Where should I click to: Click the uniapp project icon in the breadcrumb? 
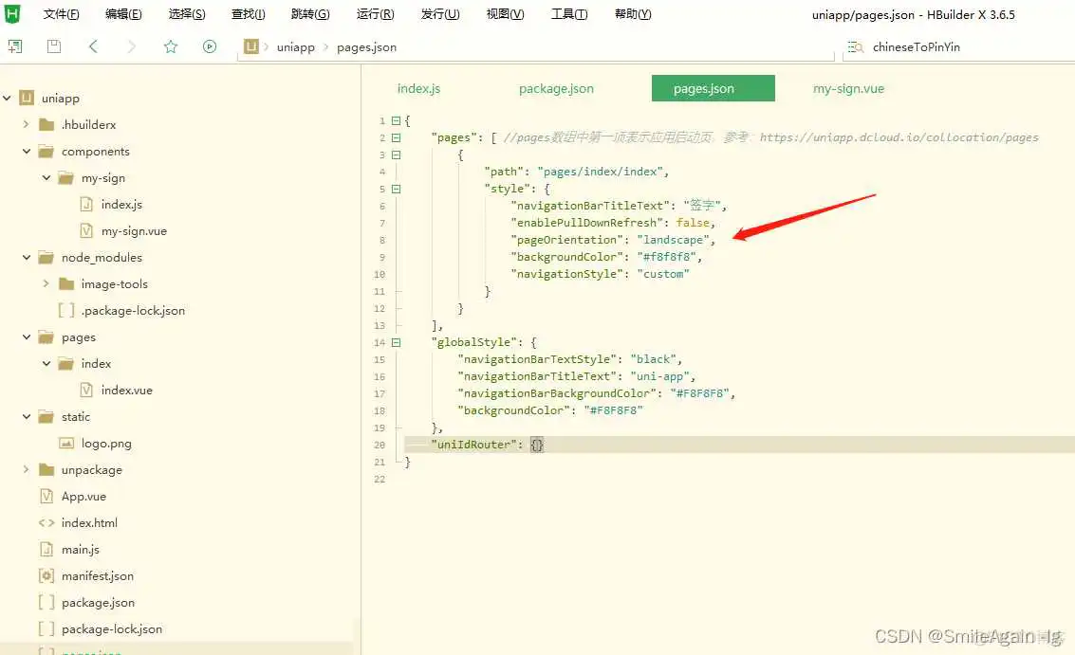250,45
